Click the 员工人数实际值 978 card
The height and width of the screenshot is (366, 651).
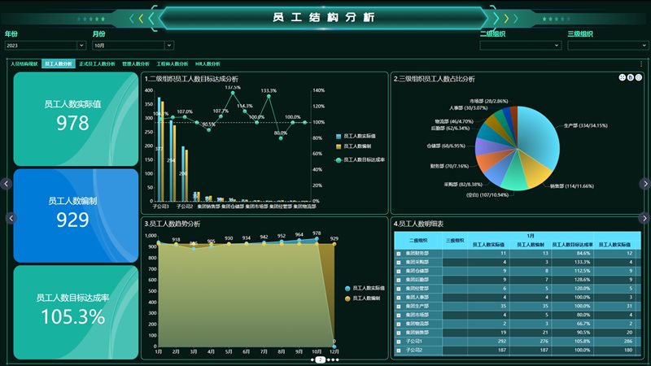(x=76, y=119)
